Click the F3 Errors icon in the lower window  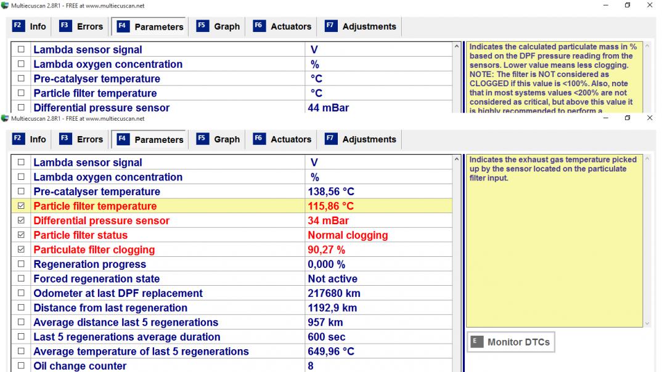64,139
